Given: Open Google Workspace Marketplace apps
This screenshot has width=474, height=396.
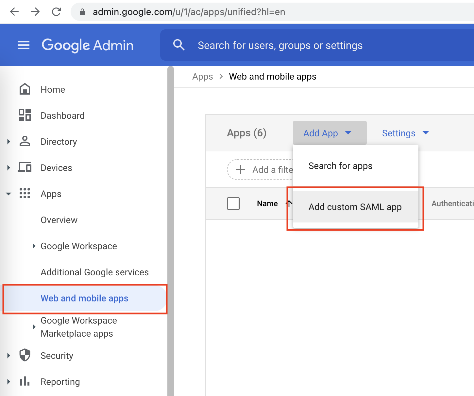Looking at the screenshot, I should [x=79, y=327].
